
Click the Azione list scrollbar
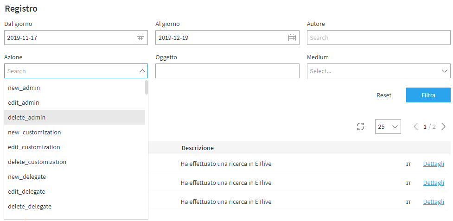147,88
